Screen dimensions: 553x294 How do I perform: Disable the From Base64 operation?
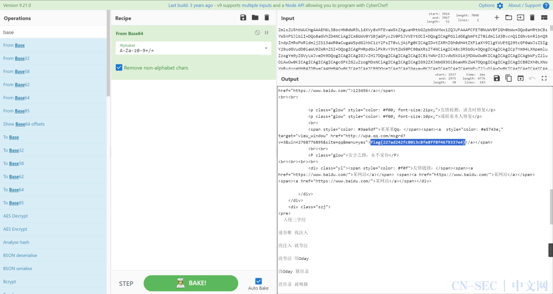click(258, 33)
